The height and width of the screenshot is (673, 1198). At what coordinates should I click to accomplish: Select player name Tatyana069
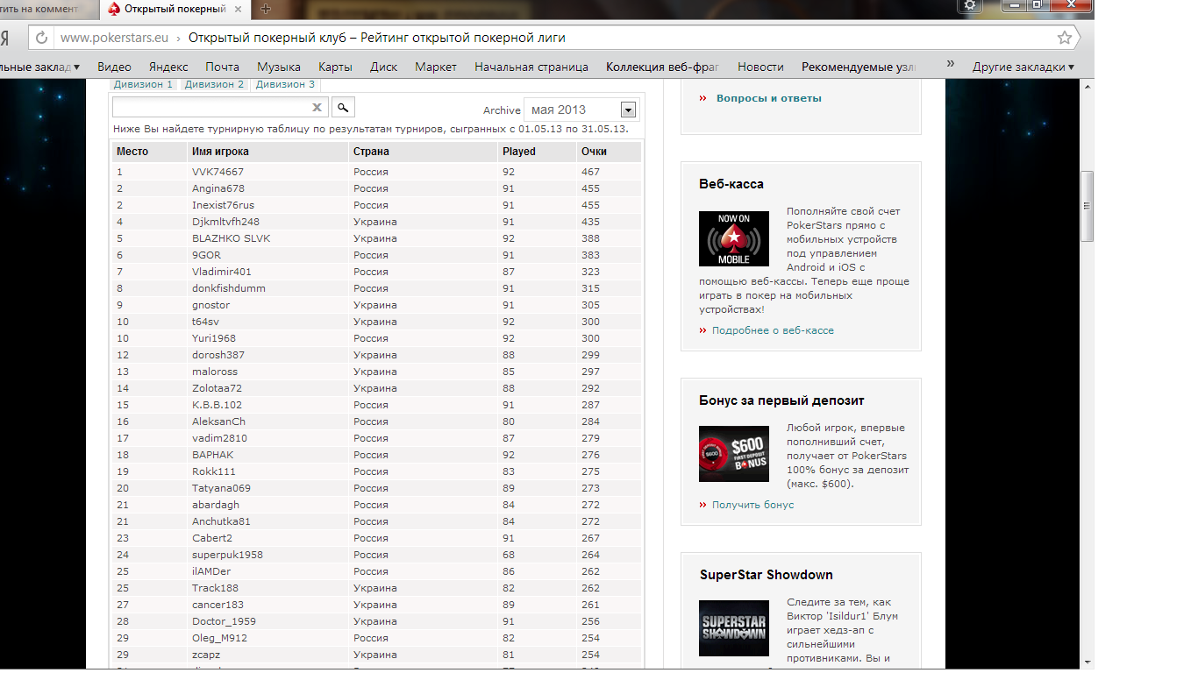click(x=221, y=488)
